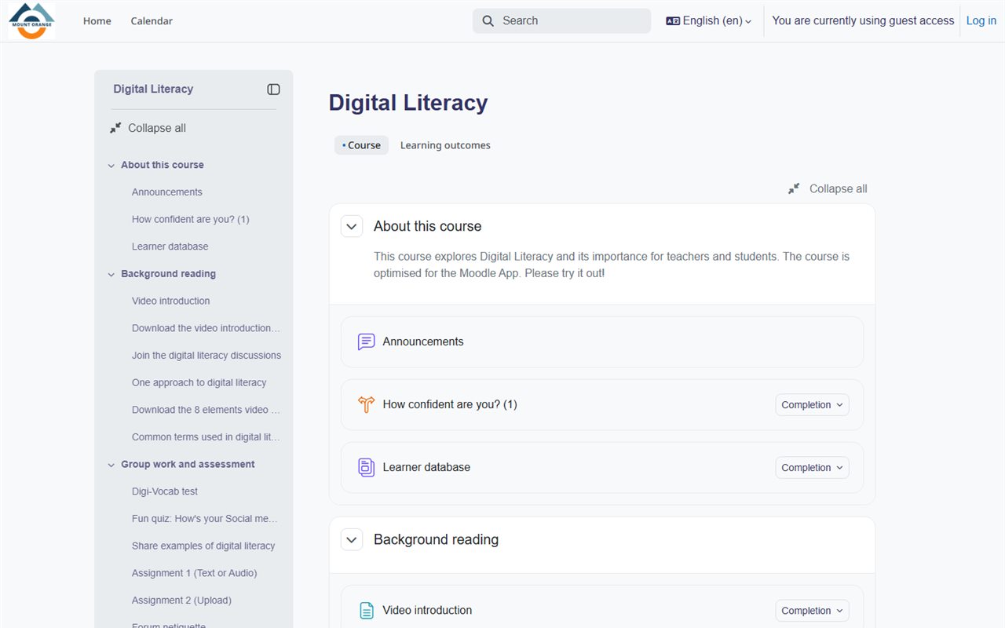Select Common terms used in digital lit... in sidebar

tap(206, 437)
